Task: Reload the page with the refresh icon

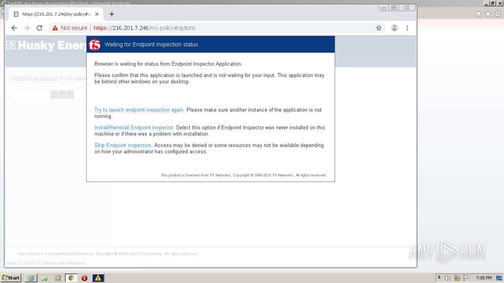Action: point(39,28)
